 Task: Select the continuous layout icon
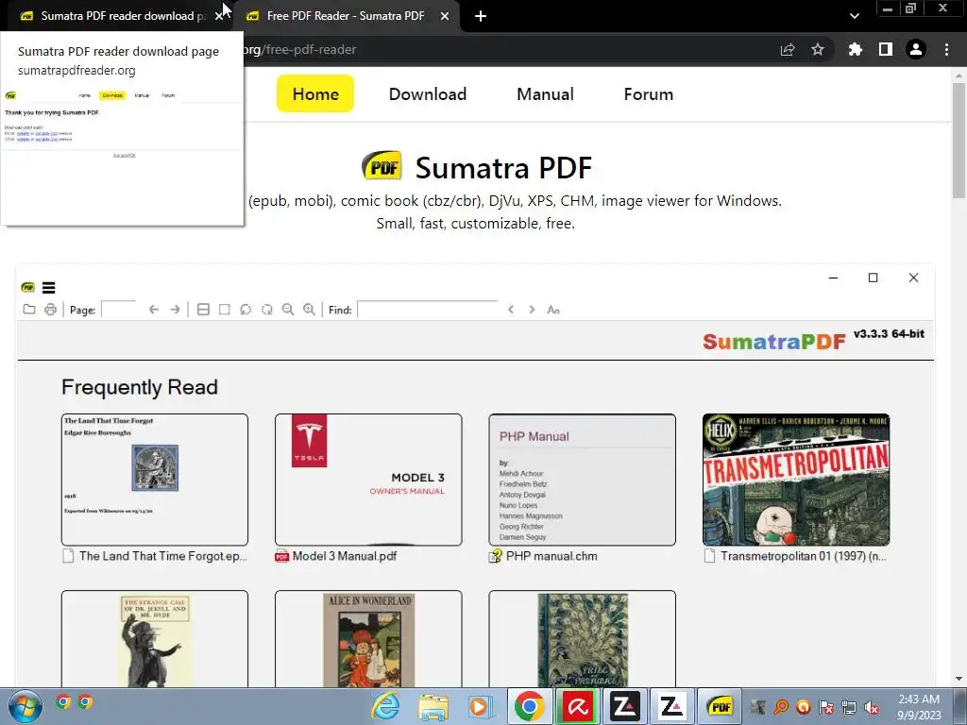[203, 310]
